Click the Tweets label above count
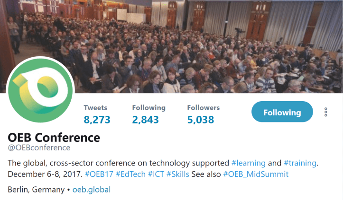The height and width of the screenshot is (200, 343). coord(95,108)
